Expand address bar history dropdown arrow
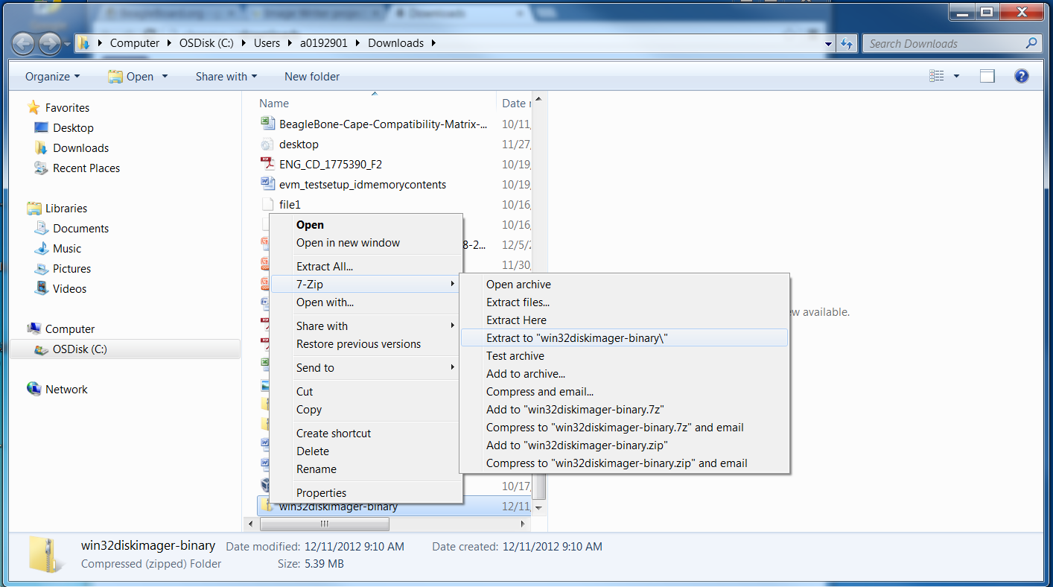1053x587 pixels. click(x=828, y=43)
